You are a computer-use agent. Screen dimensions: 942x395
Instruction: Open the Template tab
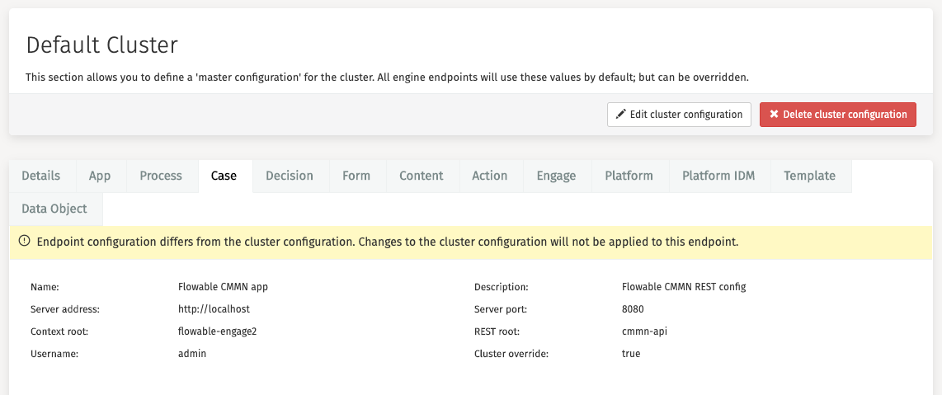[809, 176]
